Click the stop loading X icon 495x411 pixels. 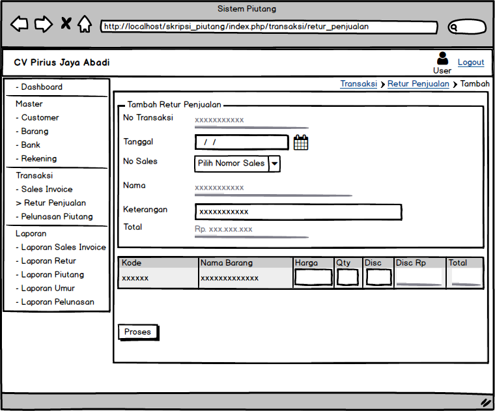66,23
